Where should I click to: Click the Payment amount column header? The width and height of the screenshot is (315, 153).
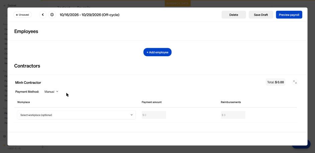point(151,102)
